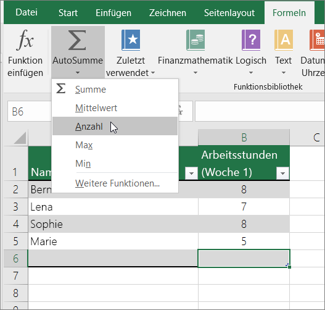The width and height of the screenshot is (325, 310).
Task: Click the Funktionsbibliothek group label
Action: click(x=268, y=86)
